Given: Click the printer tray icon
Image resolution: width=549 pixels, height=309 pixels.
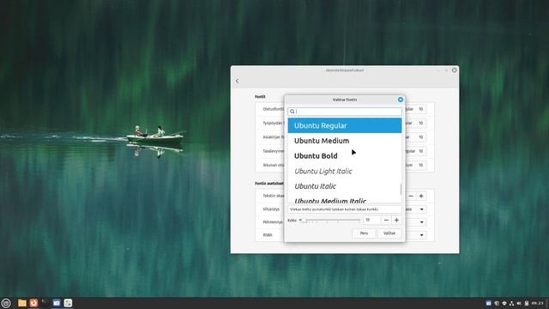Looking at the screenshot, I should tap(504, 303).
